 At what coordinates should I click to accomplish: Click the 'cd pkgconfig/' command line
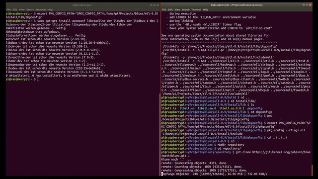261,112
